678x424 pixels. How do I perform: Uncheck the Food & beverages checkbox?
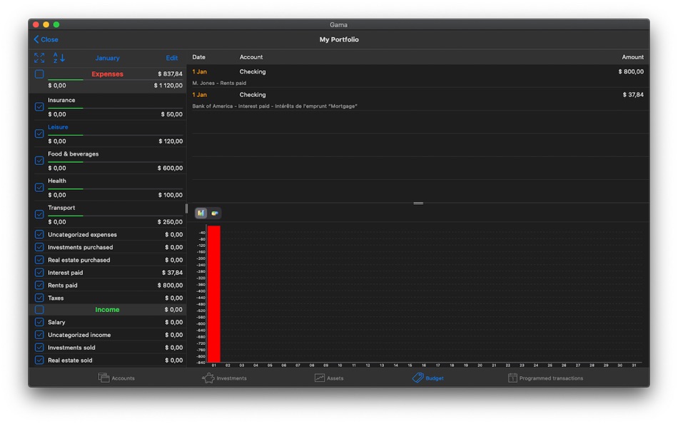(39, 161)
